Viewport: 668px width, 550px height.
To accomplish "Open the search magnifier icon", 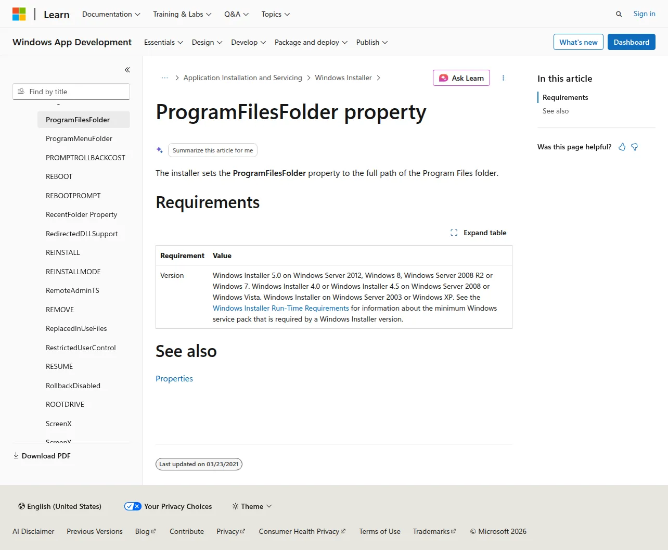I will [x=619, y=14].
